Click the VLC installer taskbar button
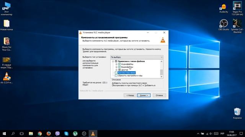 [x=93, y=134]
